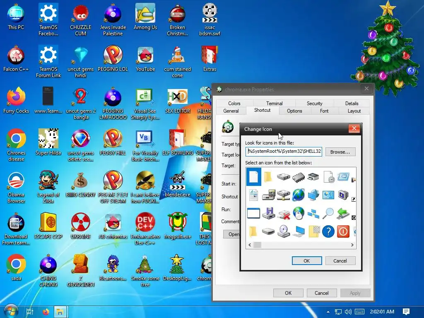Cancel the Change Icon dialog

340,261
